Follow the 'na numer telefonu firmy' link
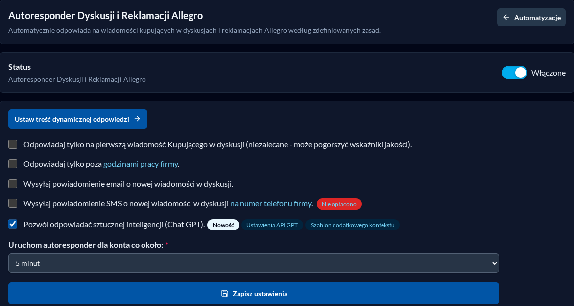Viewport: 574px width, 306px height. 271,204
